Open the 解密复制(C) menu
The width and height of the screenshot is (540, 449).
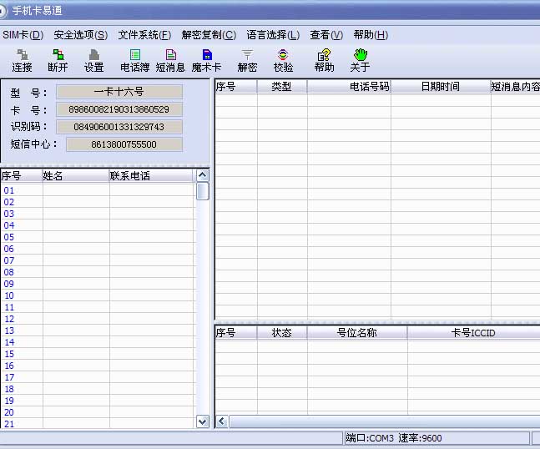click(x=209, y=35)
